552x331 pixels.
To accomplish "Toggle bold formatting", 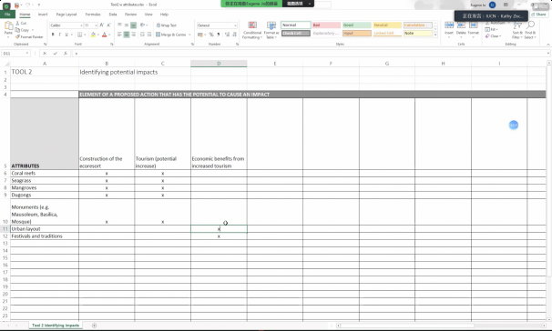I will tap(53, 35).
